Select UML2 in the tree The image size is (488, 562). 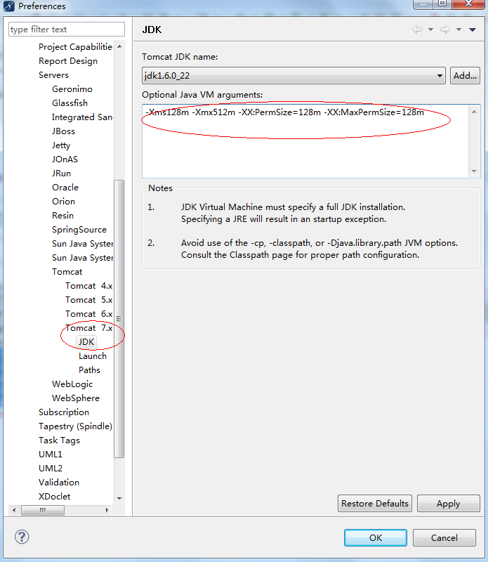(51, 468)
